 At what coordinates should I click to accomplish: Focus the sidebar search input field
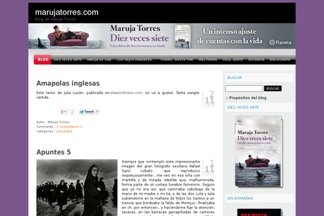(244, 89)
